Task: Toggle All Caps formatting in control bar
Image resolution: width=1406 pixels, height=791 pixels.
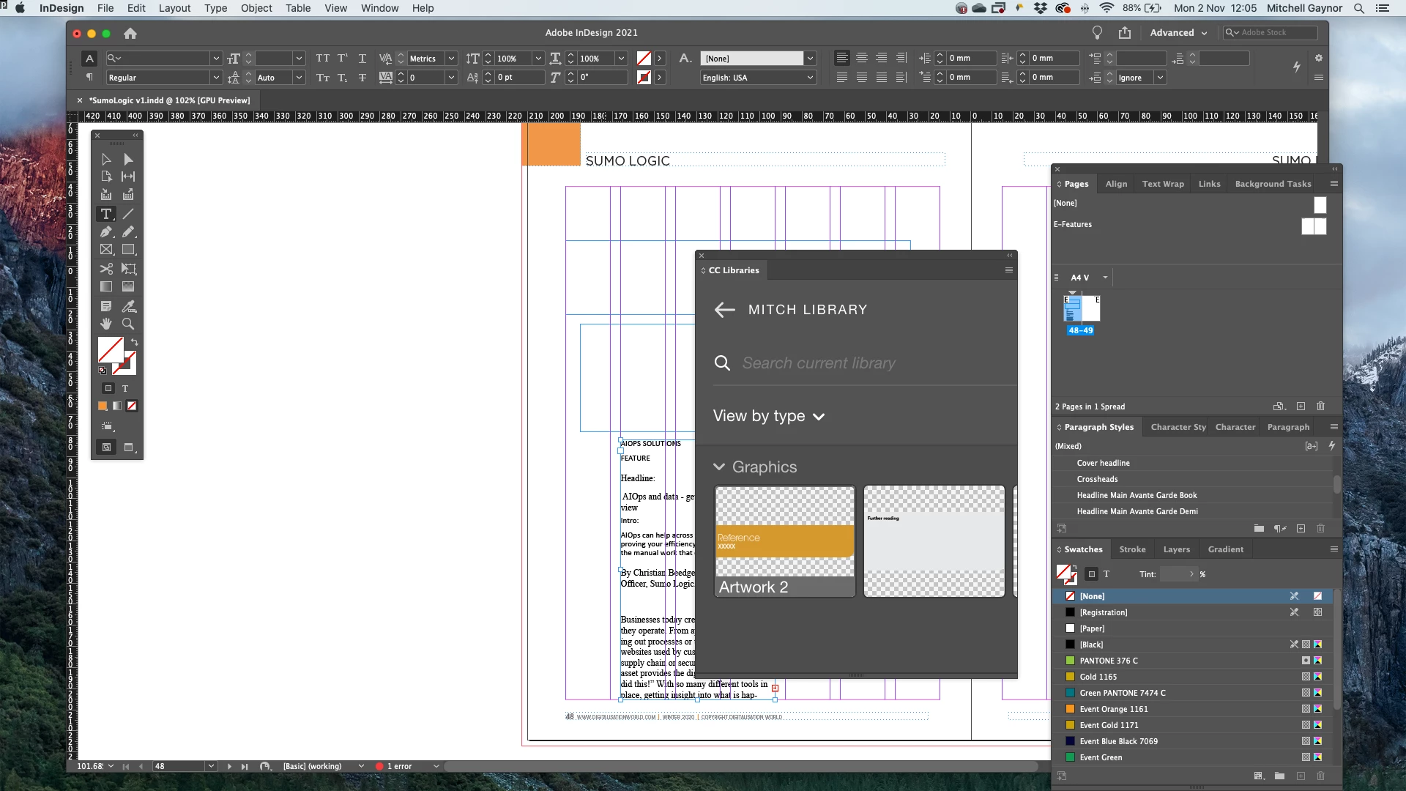Action: click(322, 59)
